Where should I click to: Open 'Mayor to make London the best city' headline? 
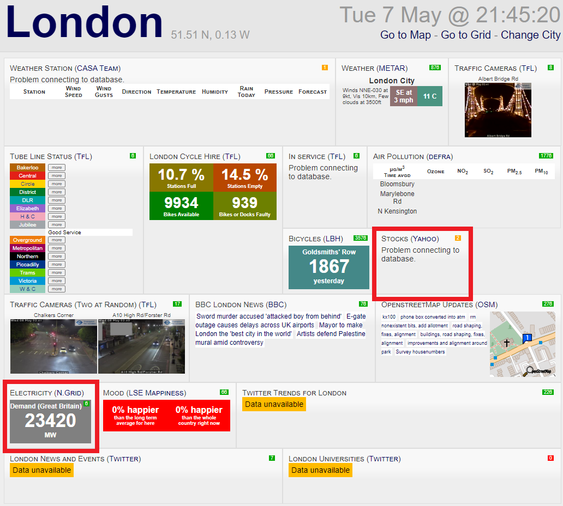[x=279, y=330]
